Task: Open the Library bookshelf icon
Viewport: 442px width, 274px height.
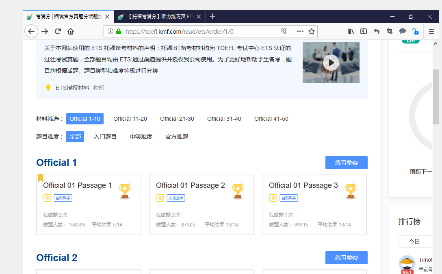Action: point(350,31)
